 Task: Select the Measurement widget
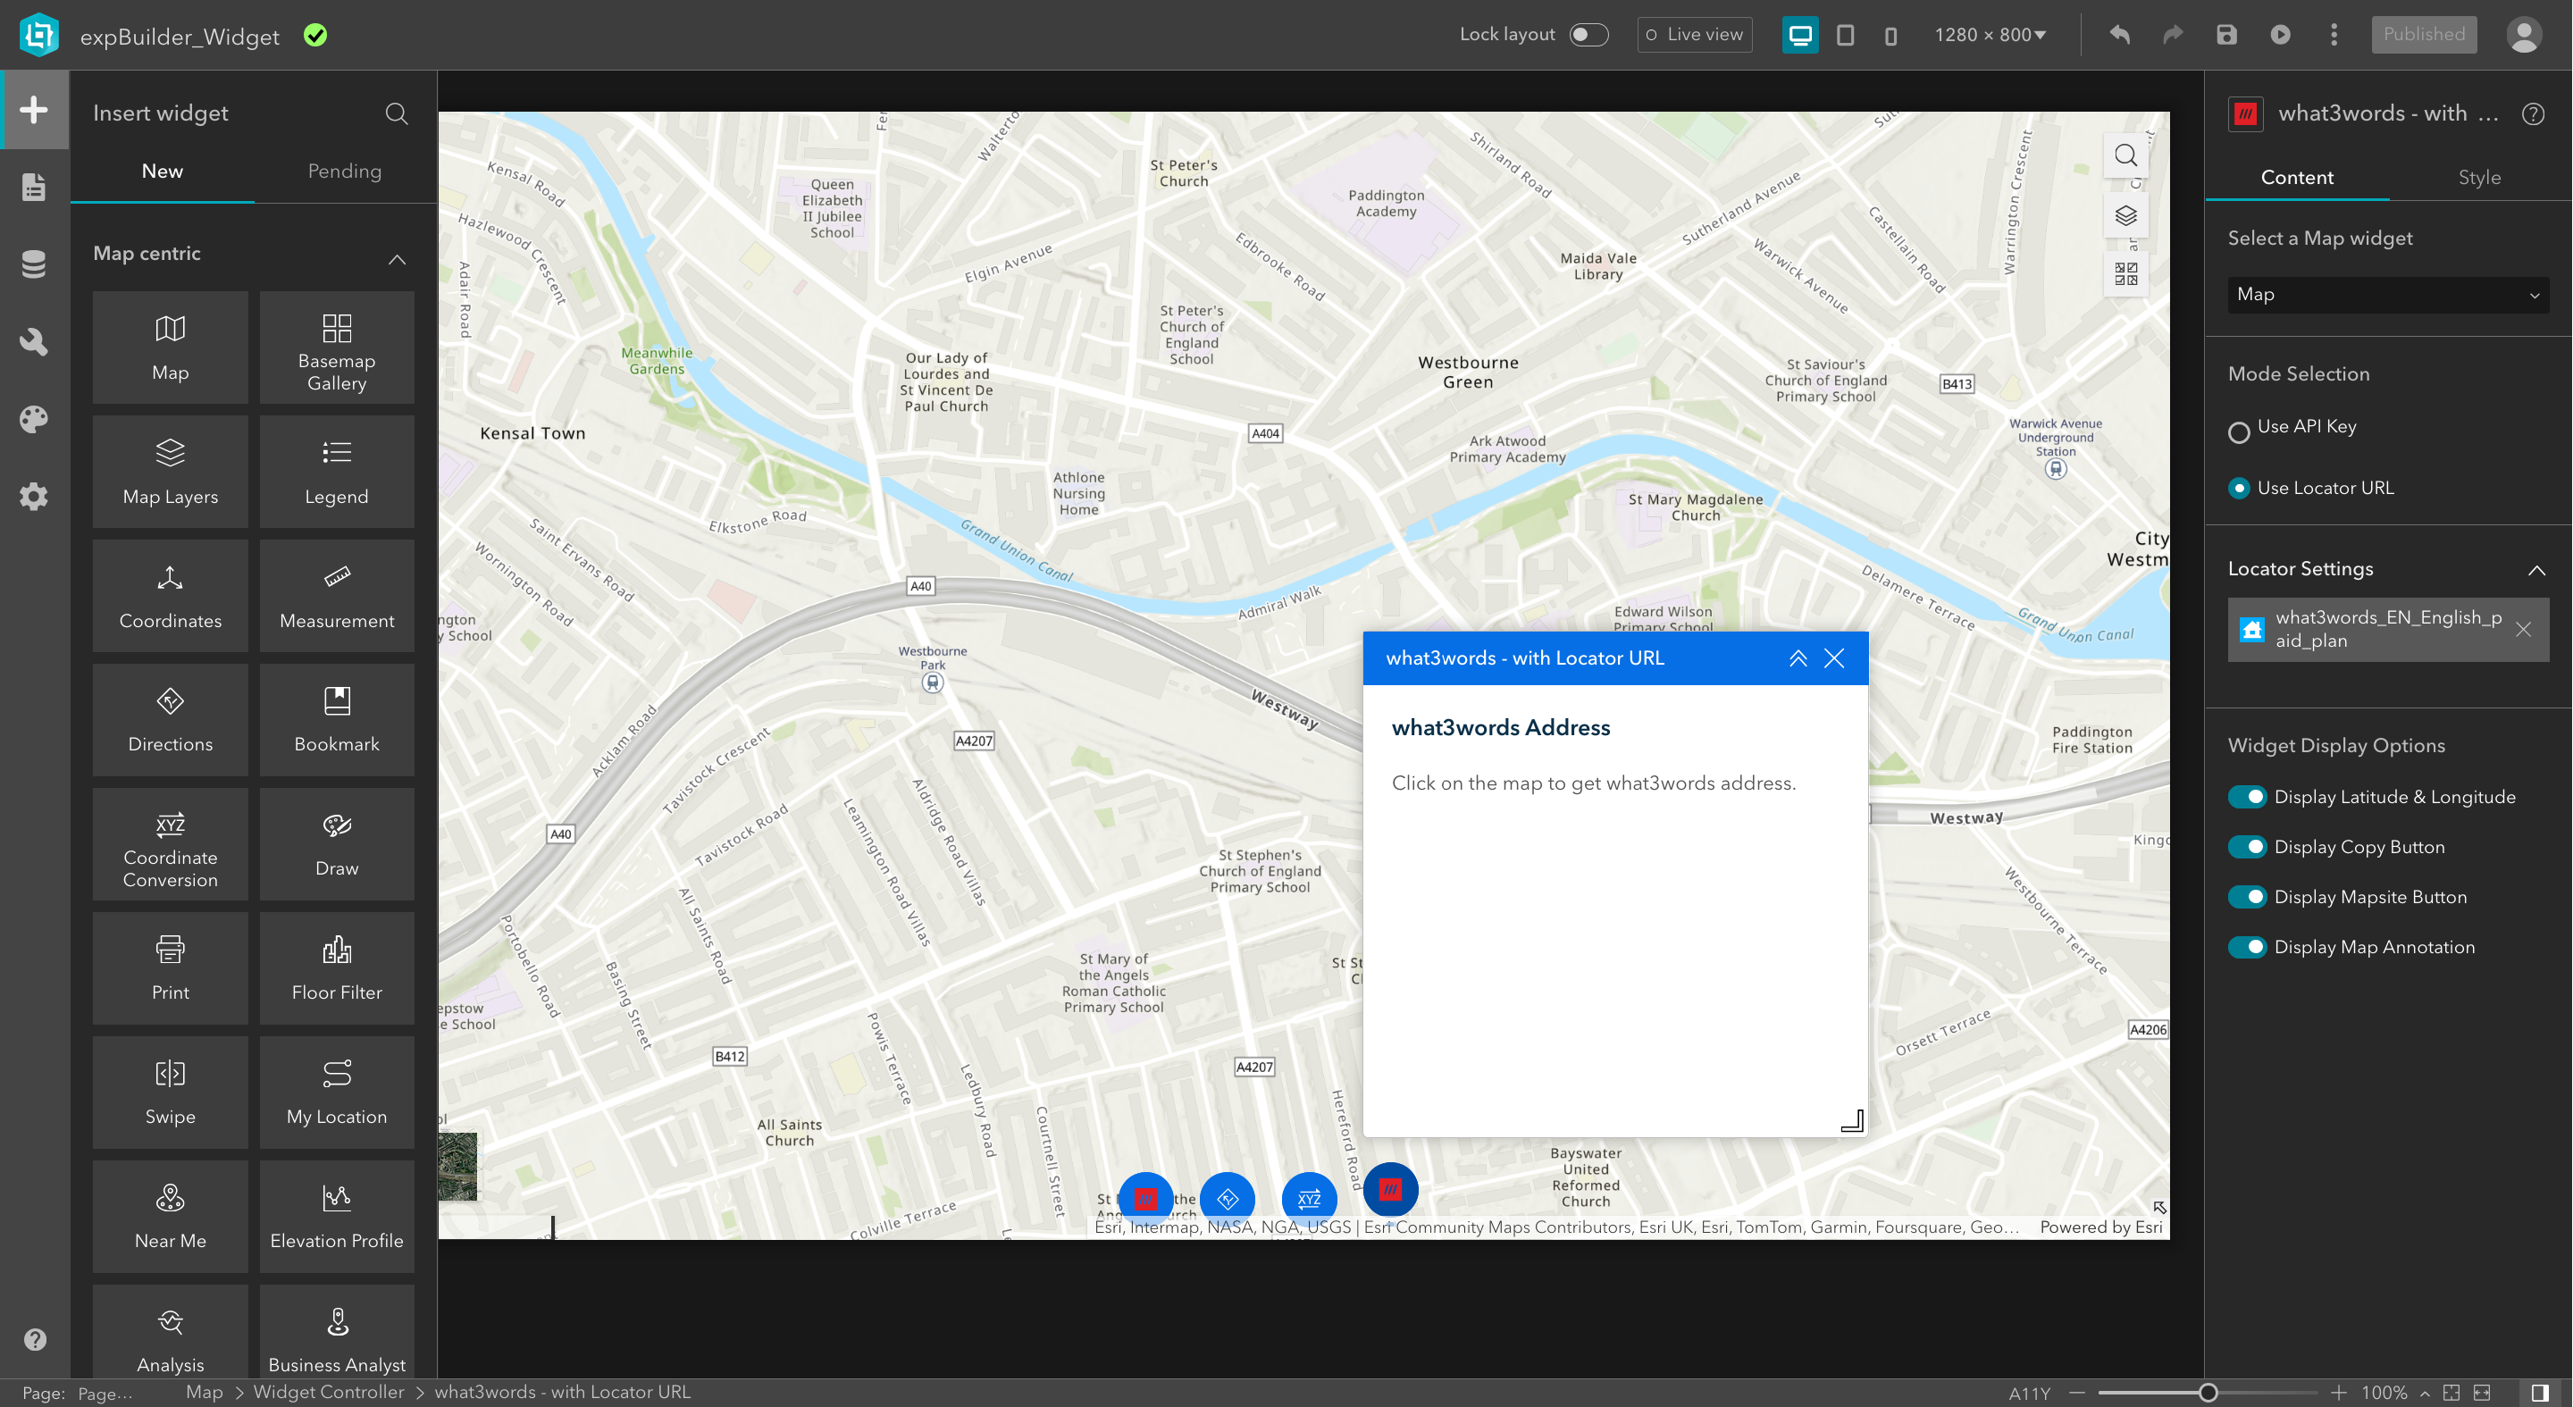(x=337, y=595)
